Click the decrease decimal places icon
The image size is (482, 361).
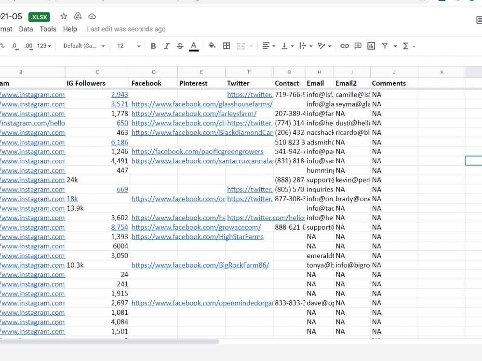tap(15, 46)
